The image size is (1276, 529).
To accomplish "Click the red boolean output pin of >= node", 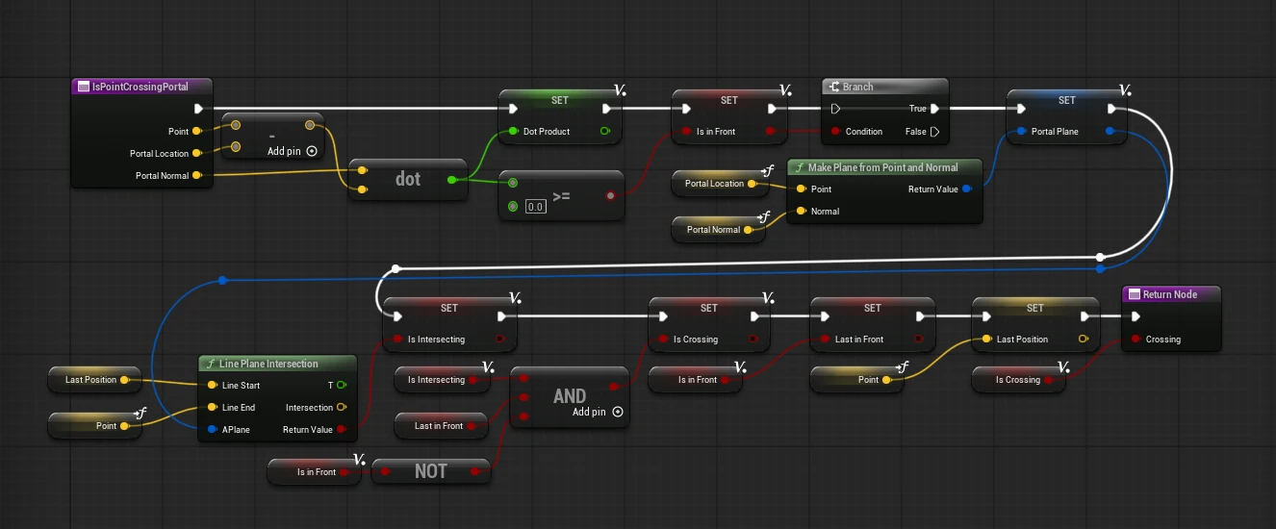I will pos(610,195).
